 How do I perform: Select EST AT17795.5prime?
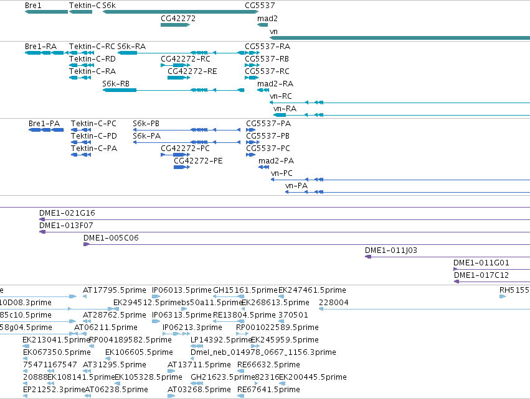[x=85, y=296]
